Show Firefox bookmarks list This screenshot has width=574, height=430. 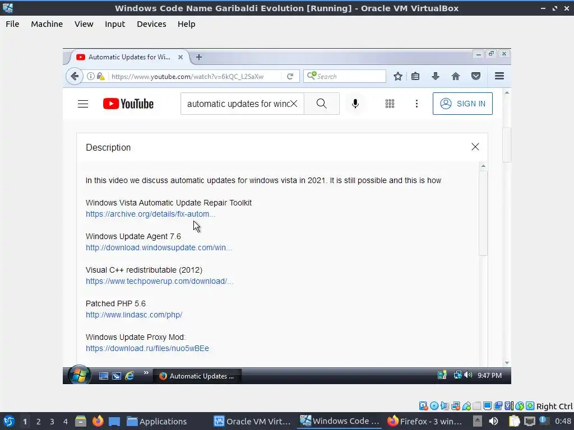(x=415, y=76)
